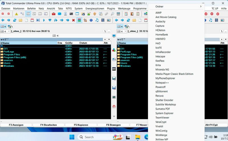
Task: Select Users folder in right panel
Action: click(124, 63)
